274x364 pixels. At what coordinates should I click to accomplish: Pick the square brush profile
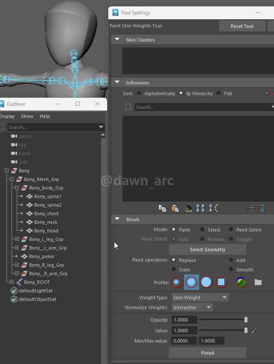click(x=221, y=282)
